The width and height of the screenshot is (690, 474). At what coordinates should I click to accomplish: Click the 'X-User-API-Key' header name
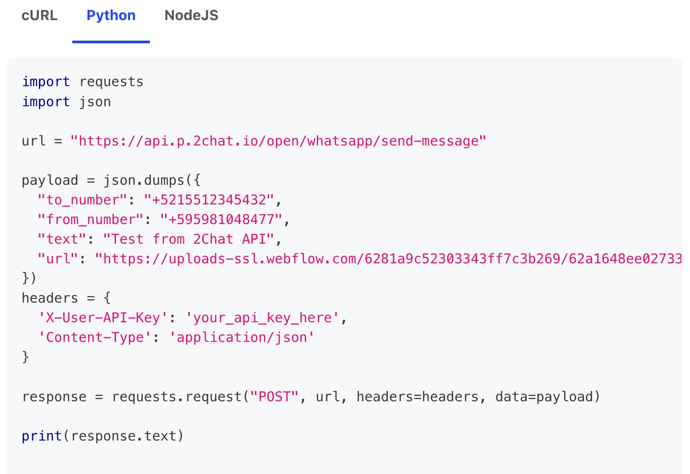[x=103, y=318]
